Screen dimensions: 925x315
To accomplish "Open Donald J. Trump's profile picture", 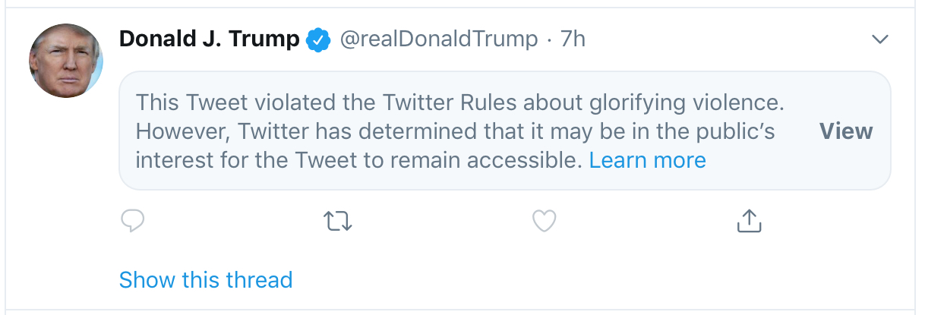I will [65, 61].
